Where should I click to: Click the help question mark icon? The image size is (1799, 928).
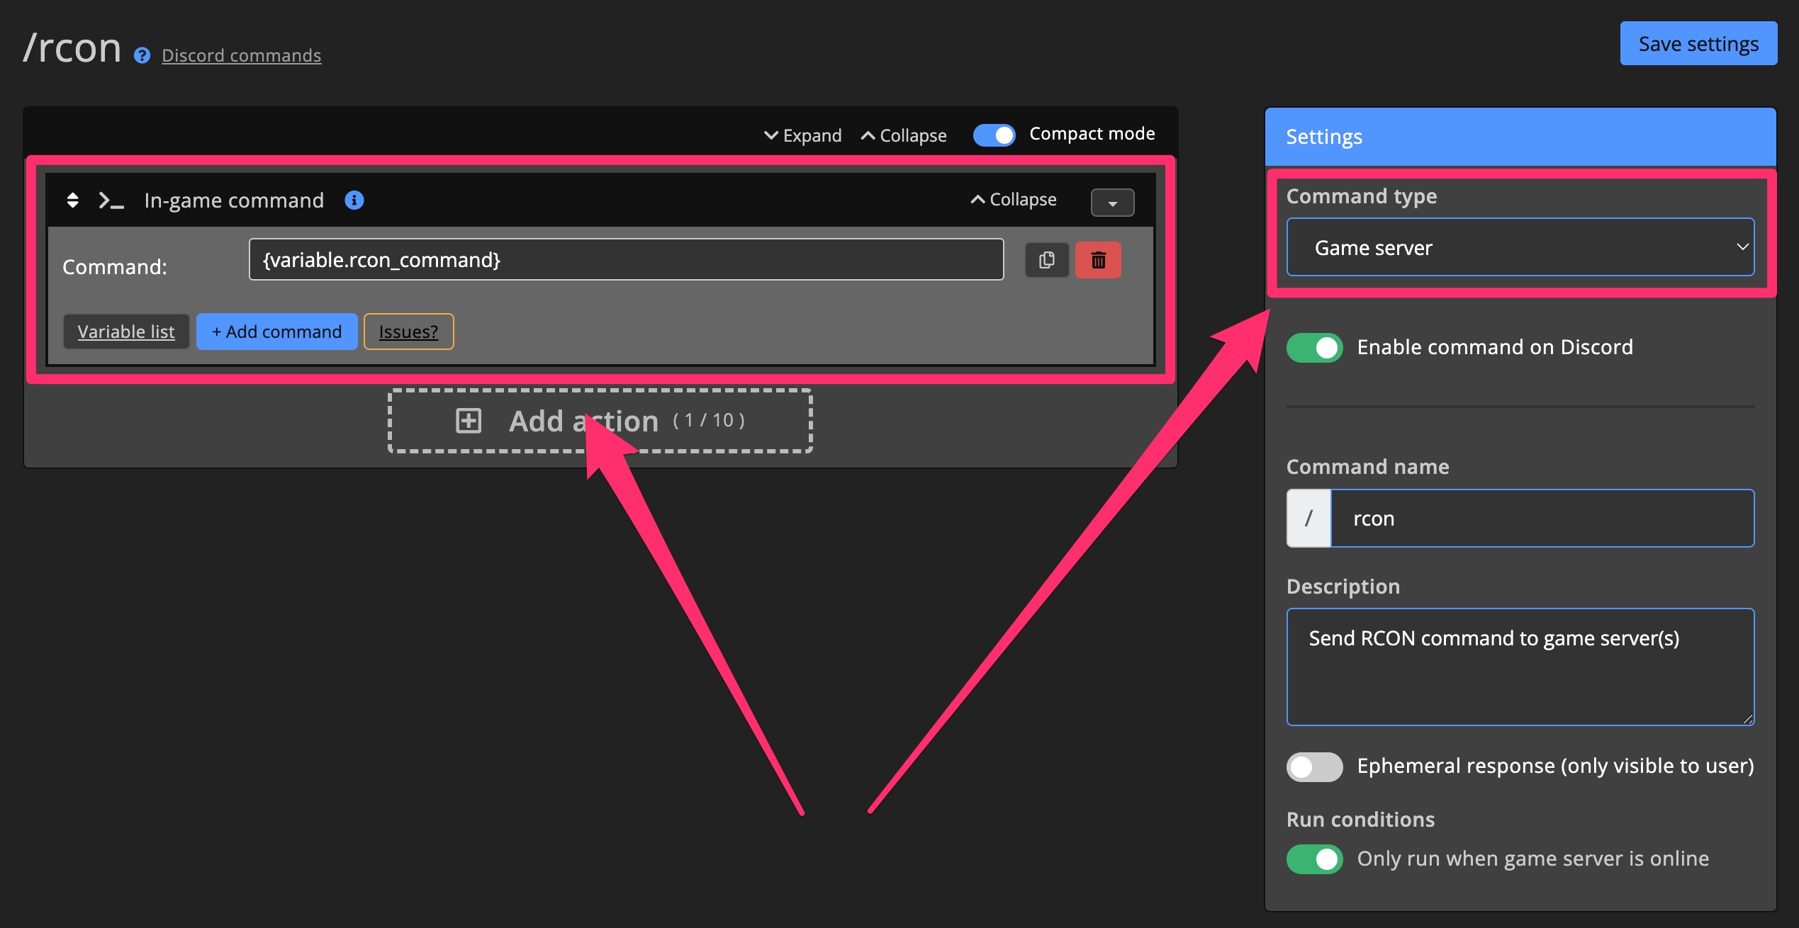(142, 55)
